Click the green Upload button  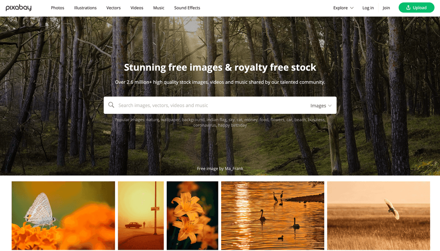[x=416, y=8]
